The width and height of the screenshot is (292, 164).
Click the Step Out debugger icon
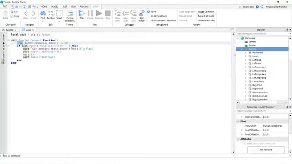pos(134,13)
